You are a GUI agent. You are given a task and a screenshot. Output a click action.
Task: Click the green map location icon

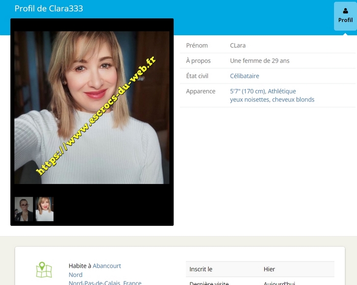(44, 270)
